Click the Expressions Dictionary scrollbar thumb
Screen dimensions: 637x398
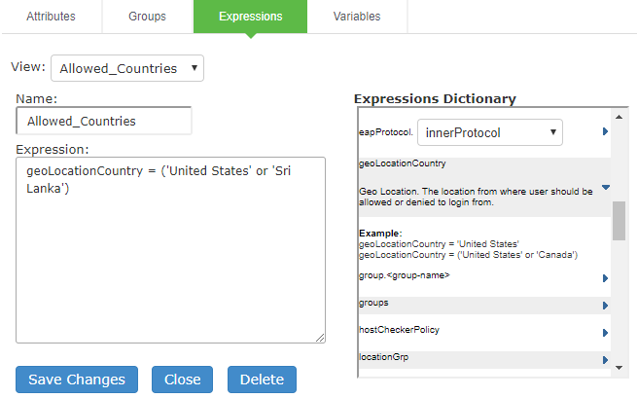[619, 221]
